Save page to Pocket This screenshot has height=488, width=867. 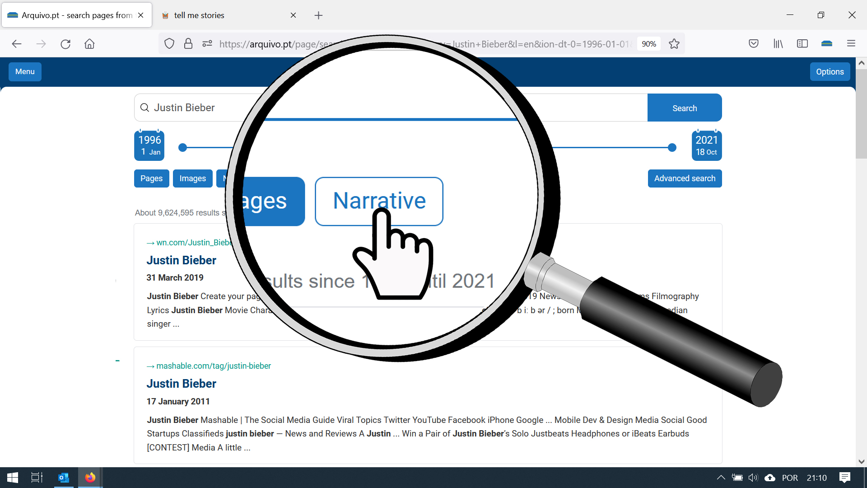coord(754,44)
